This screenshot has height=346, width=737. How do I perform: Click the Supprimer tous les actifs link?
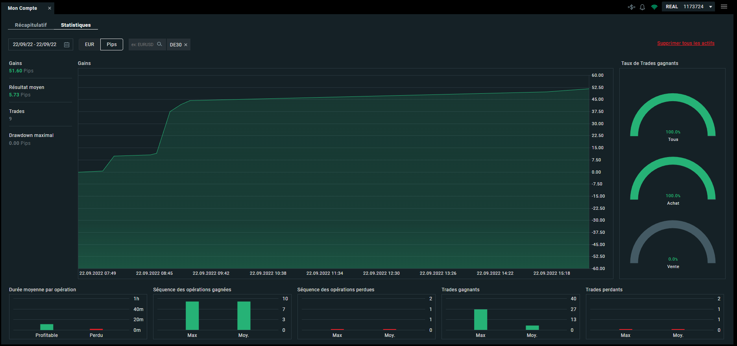pos(685,43)
